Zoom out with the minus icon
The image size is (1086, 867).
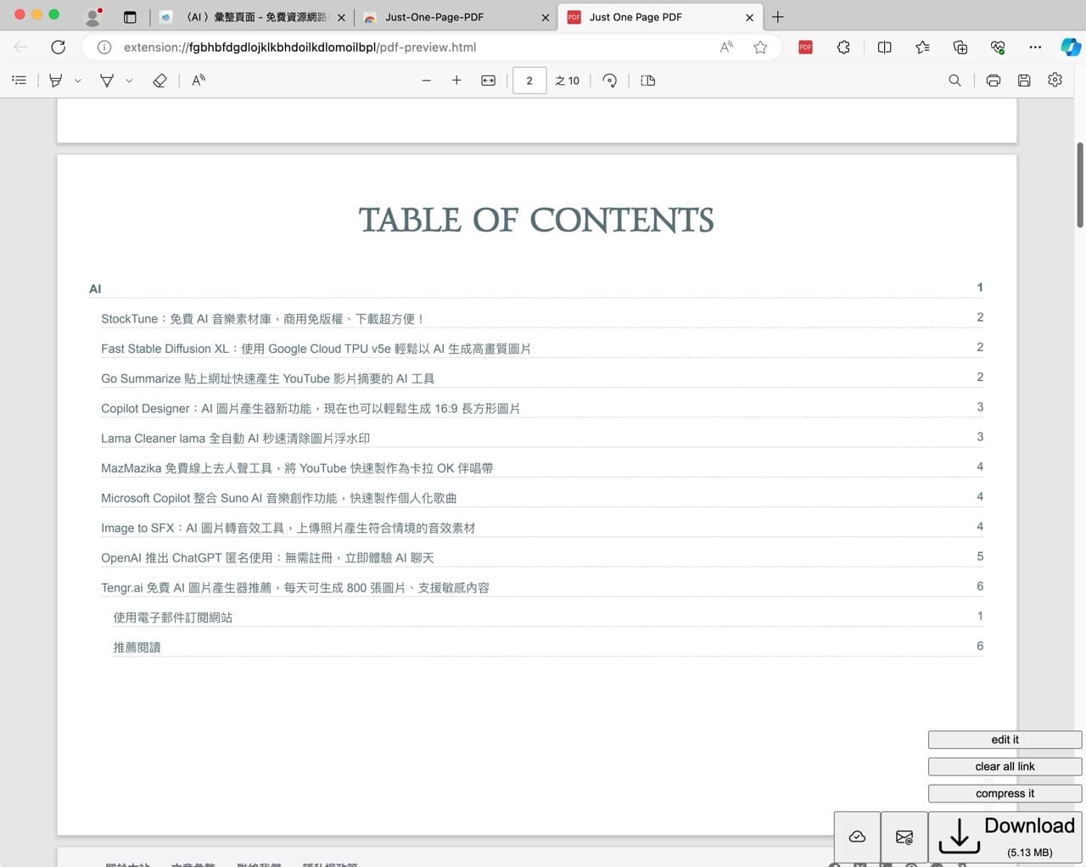pyautogui.click(x=427, y=81)
